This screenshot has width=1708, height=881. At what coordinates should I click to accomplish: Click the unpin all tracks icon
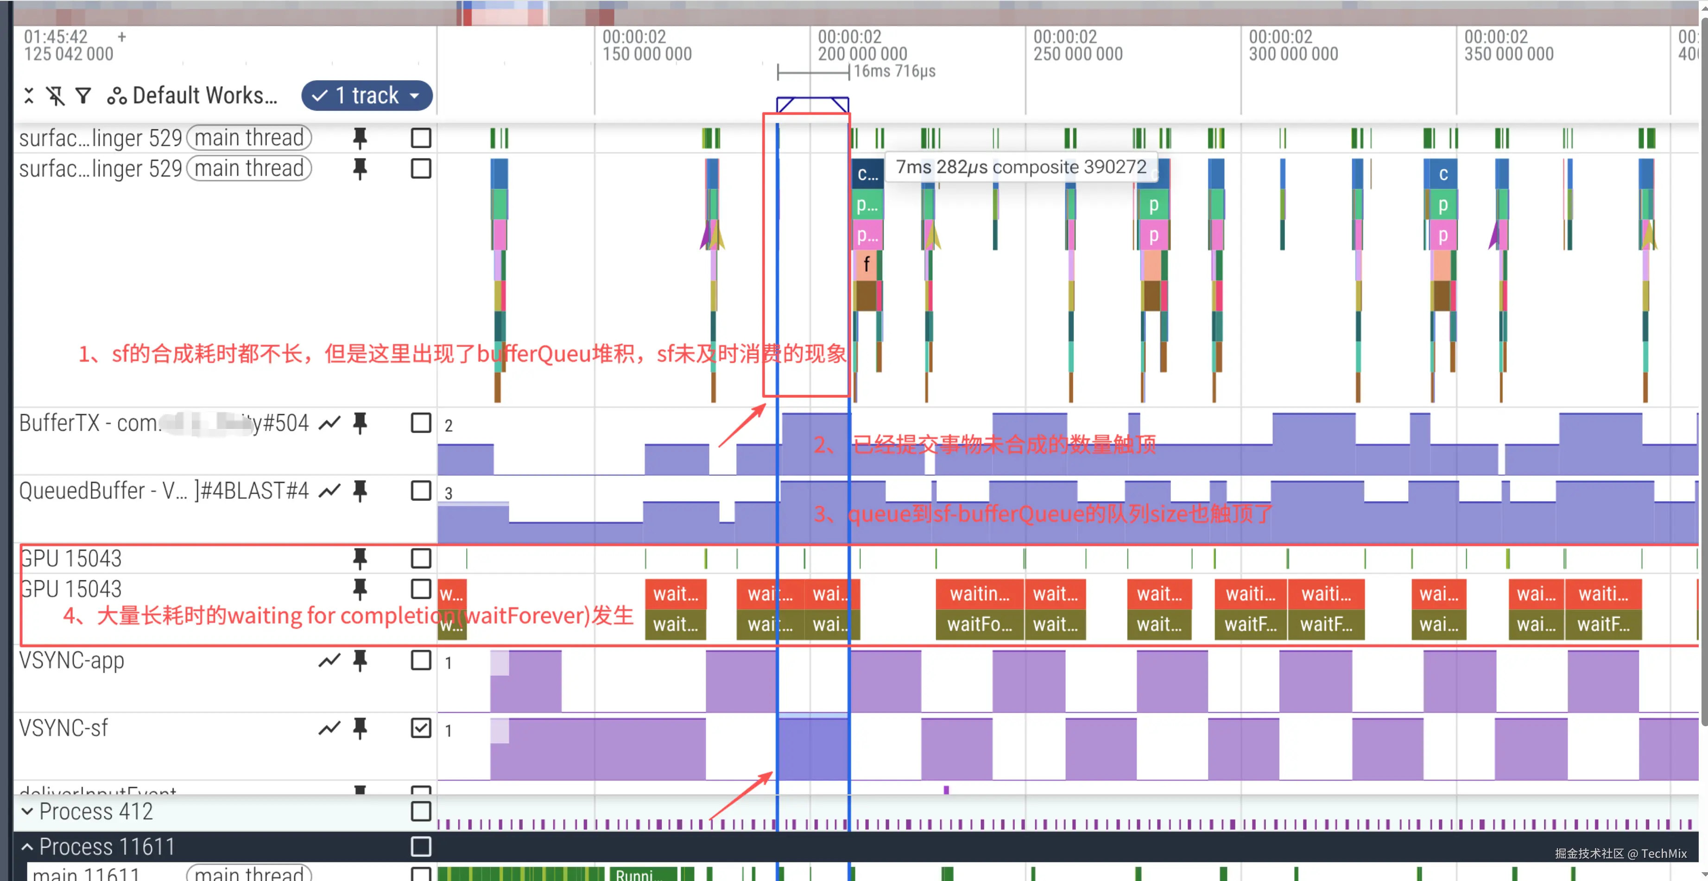click(56, 95)
